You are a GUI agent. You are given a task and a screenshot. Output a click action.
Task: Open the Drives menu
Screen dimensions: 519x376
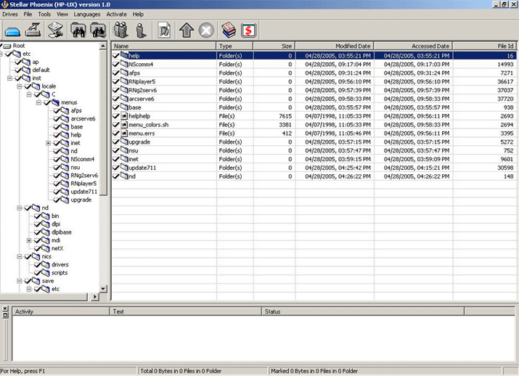pos(10,15)
